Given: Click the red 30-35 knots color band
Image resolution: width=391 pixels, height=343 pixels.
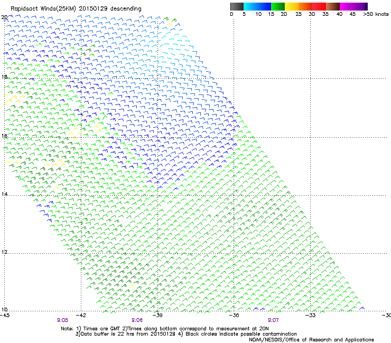Looking at the screenshot, I should 319,6.
